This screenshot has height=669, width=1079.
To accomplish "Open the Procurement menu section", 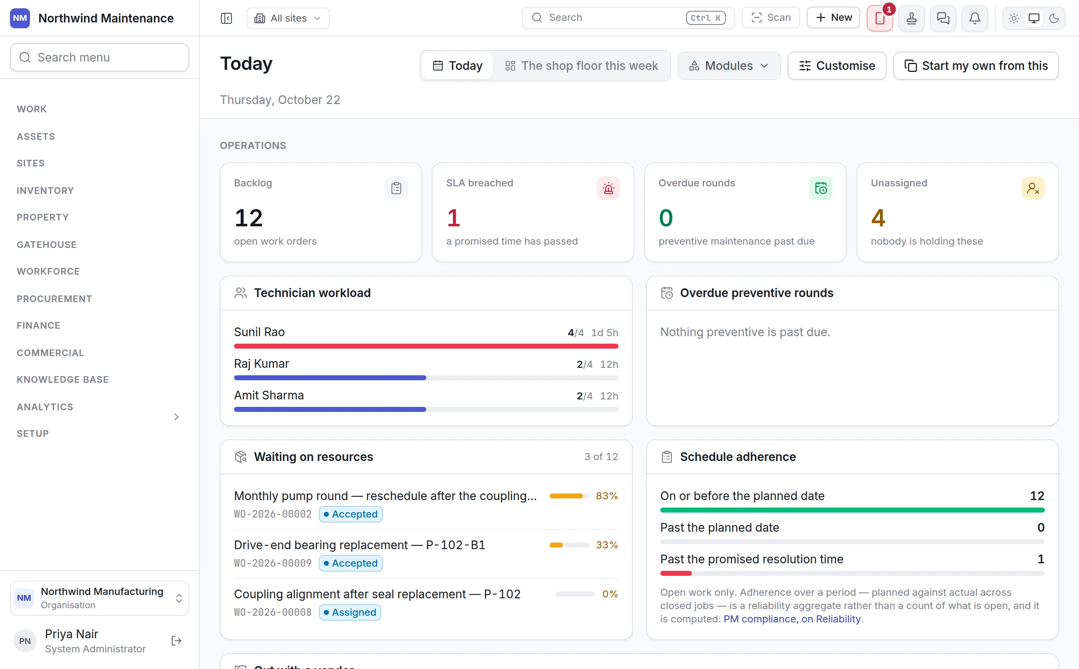I will pos(55,299).
